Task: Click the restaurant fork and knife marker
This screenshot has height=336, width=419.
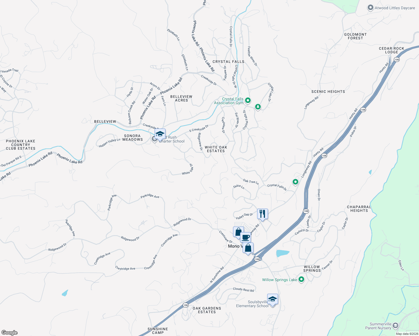Action: (x=262, y=214)
